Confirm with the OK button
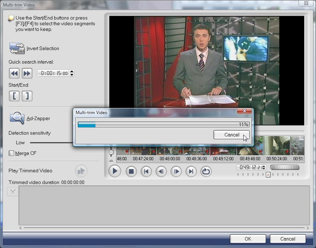The height and width of the screenshot is (248, 316). (248, 239)
